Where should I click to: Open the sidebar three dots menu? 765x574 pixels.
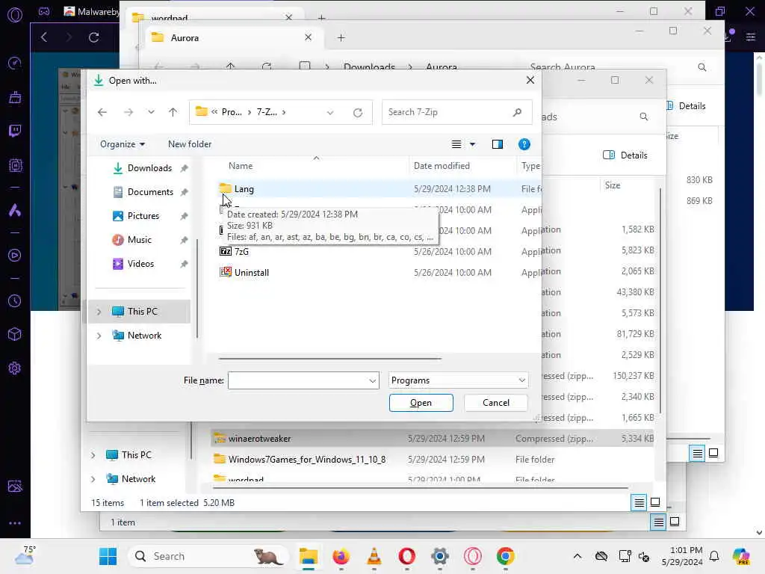[15, 522]
